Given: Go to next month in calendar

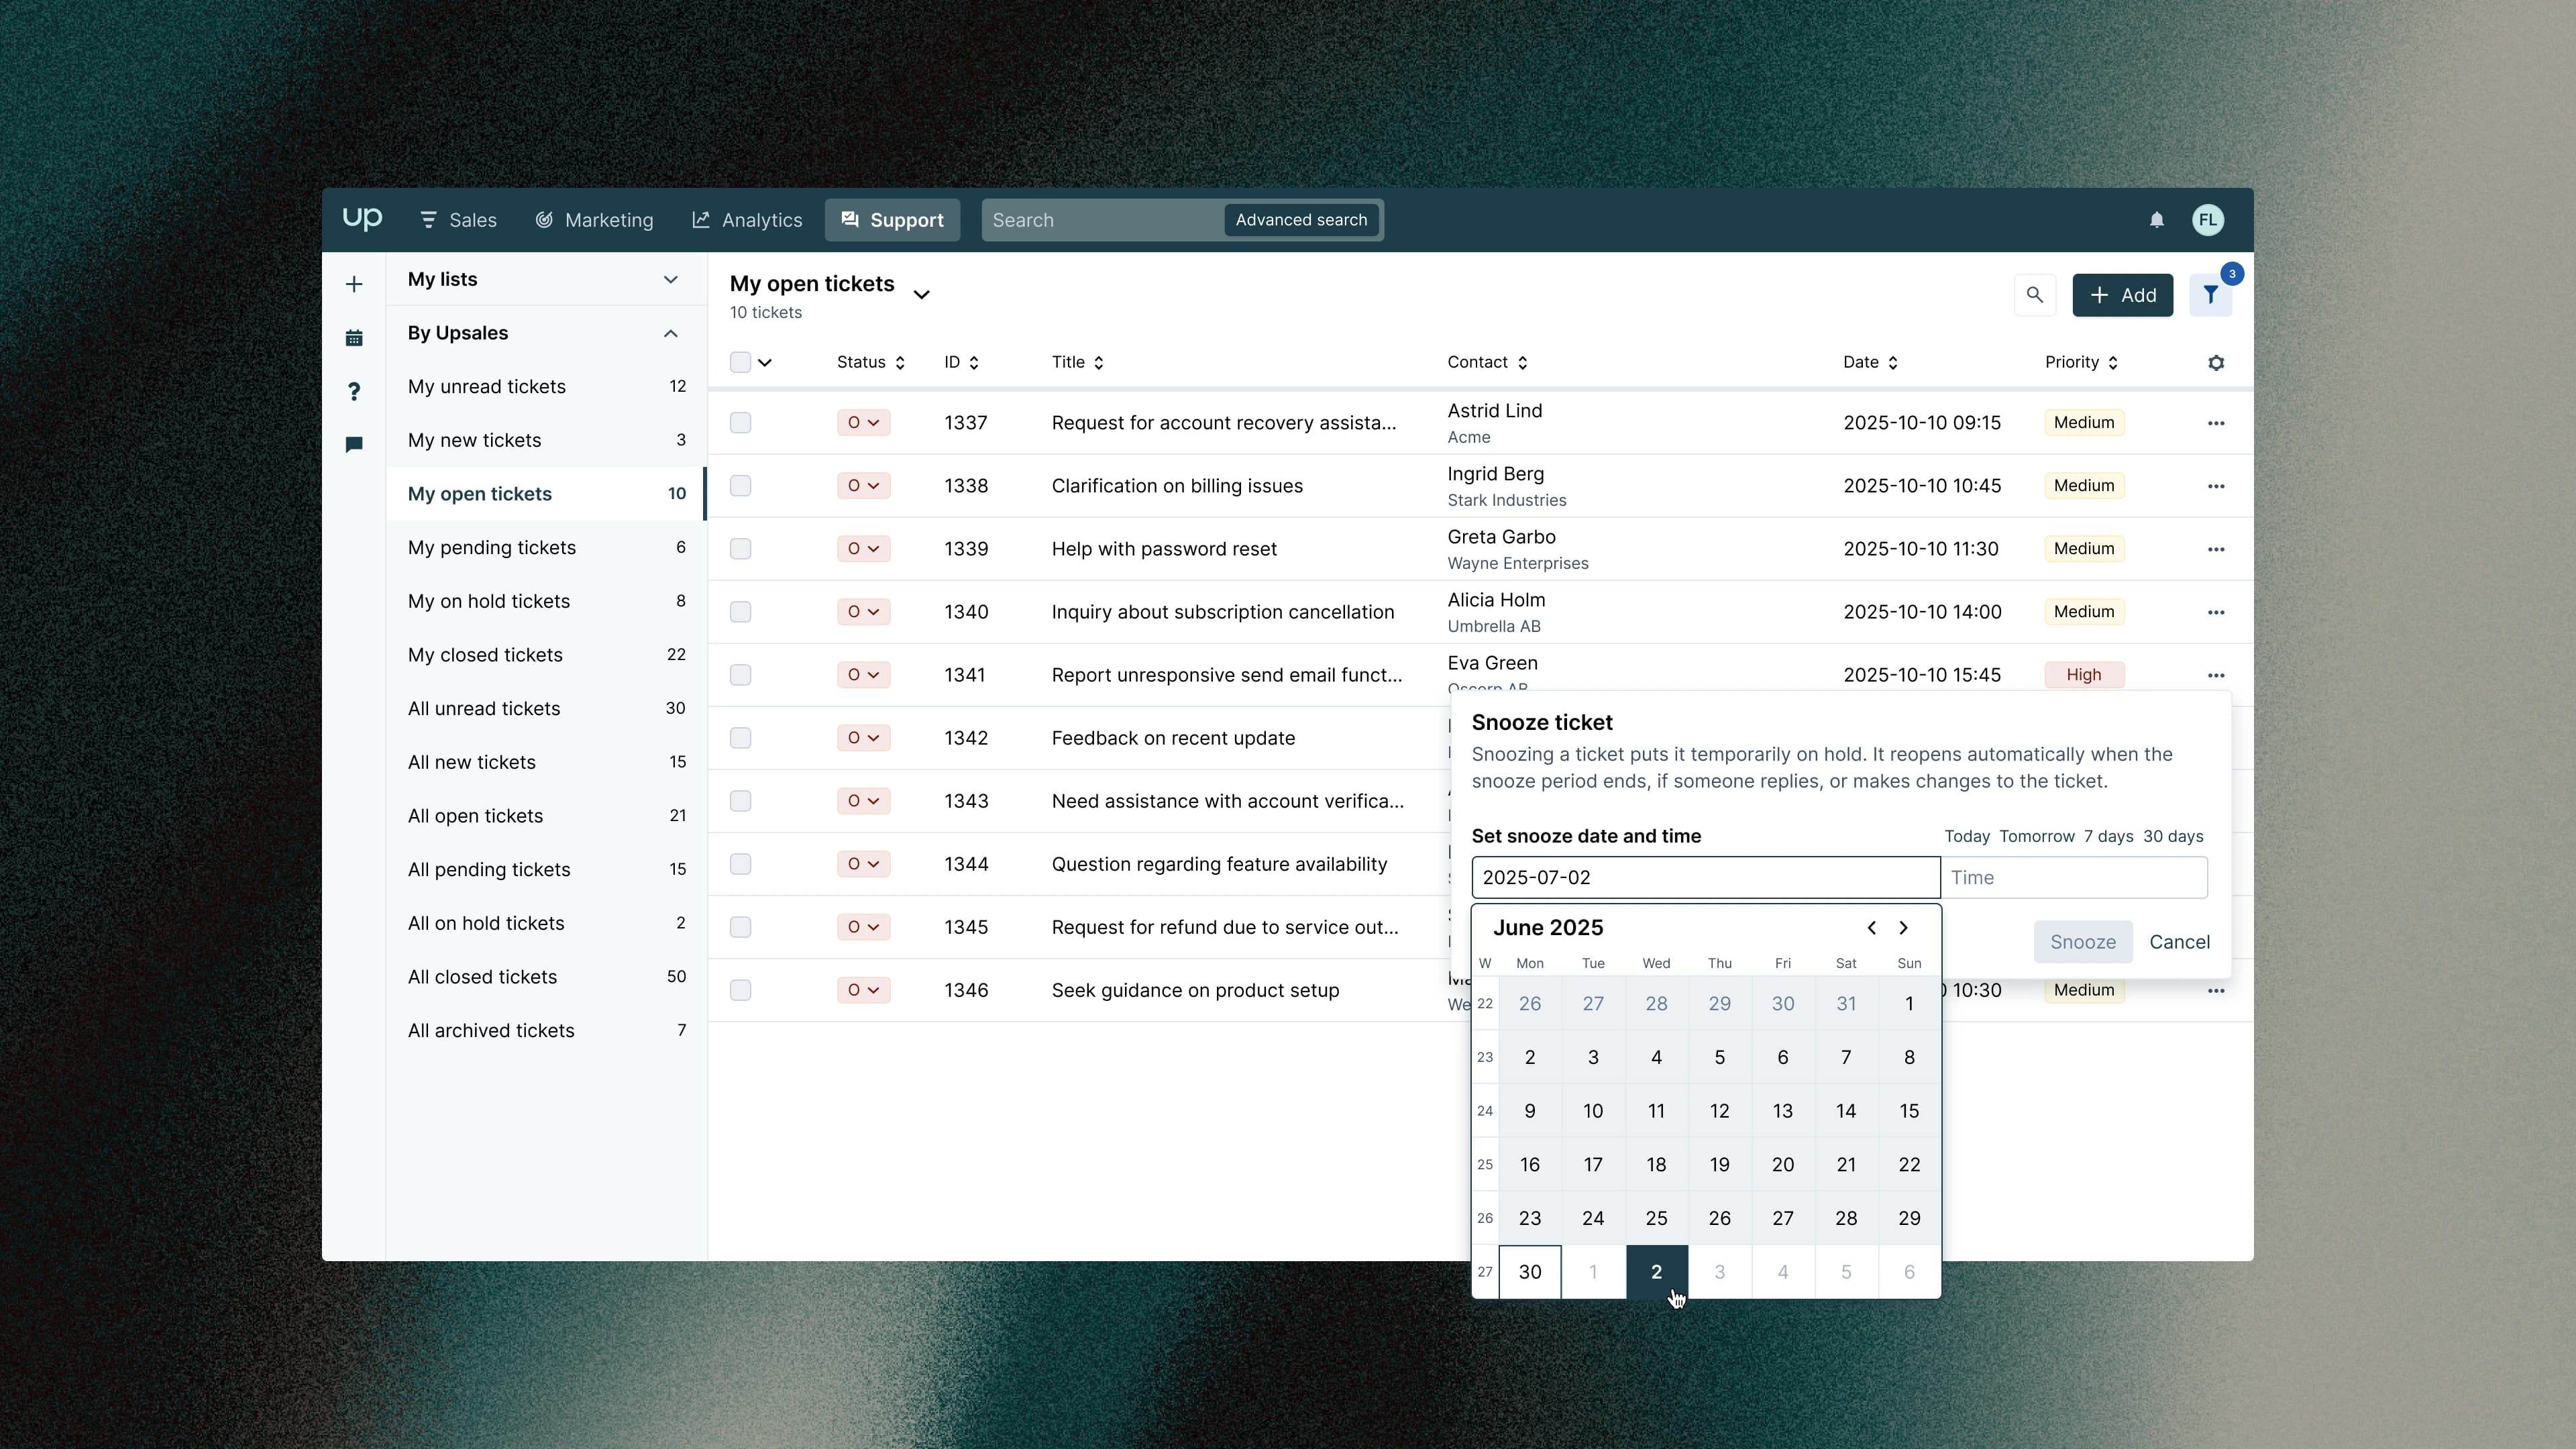Looking at the screenshot, I should [1903, 928].
